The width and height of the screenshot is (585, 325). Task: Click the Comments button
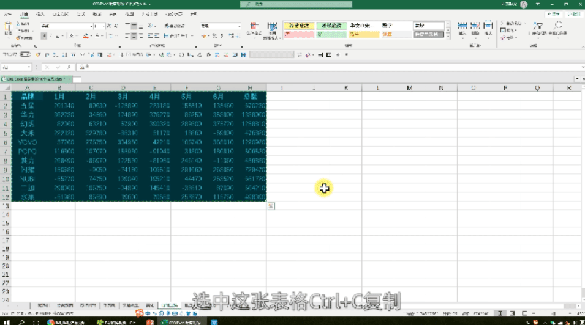point(574,14)
